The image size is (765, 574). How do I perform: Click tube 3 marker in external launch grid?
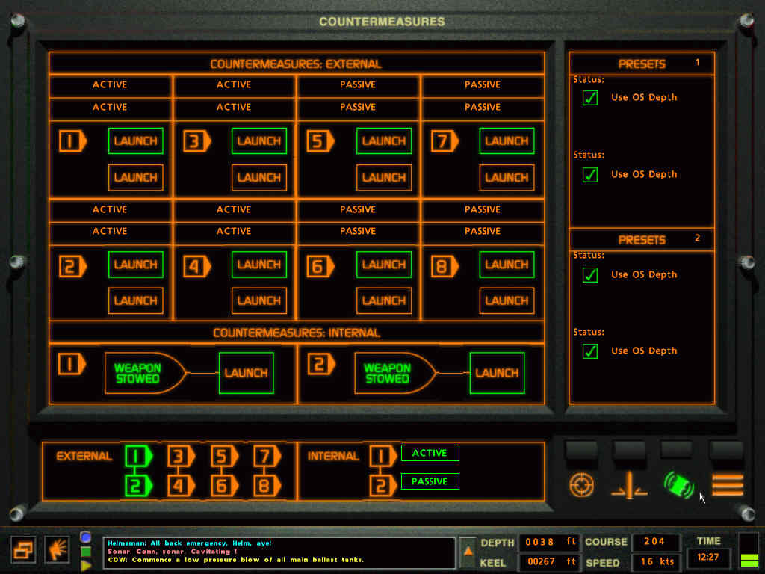(197, 141)
